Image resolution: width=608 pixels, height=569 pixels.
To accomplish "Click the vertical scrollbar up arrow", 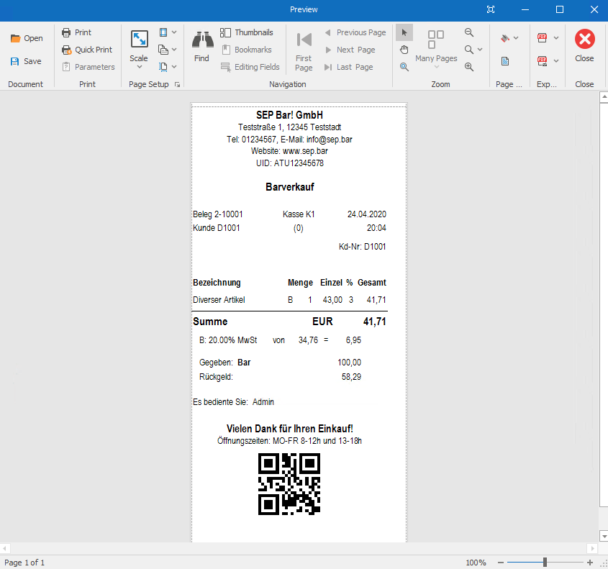I will click(x=604, y=96).
